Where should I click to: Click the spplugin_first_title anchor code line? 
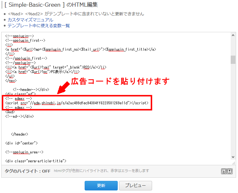(80, 49)
